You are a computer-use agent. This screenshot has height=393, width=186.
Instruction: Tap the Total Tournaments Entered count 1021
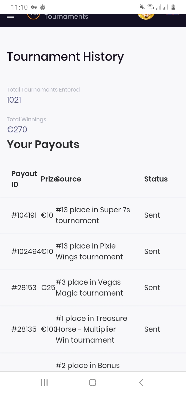coord(14,100)
